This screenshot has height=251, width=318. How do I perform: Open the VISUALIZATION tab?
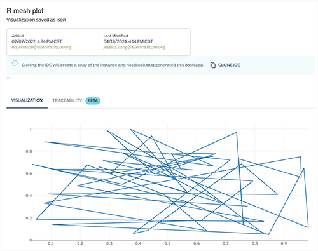(27, 100)
